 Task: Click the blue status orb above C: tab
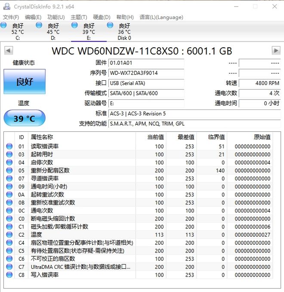[x=3, y=25]
